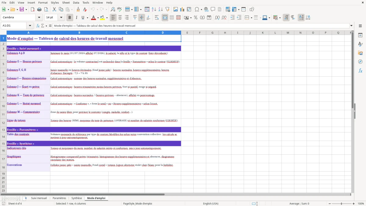
Task: Expand the formula bar arrow
Action: (351, 26)
